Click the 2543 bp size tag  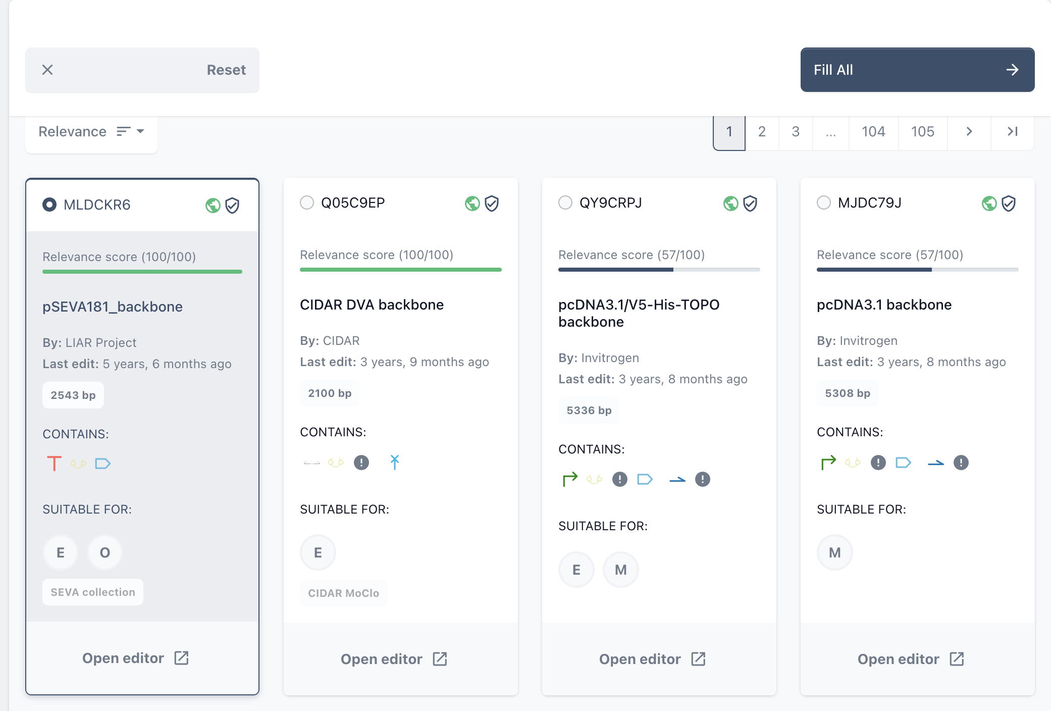click(x=73, y=395)
